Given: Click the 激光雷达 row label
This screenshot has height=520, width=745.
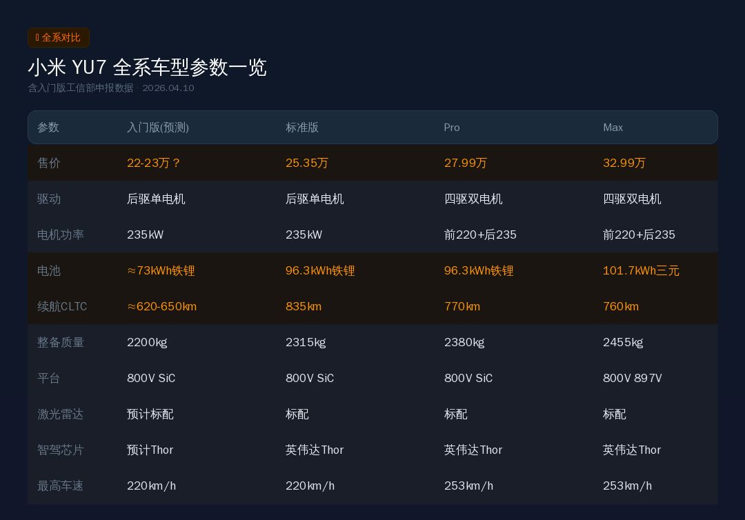Looking at the screenshot, I should (60, 414).
